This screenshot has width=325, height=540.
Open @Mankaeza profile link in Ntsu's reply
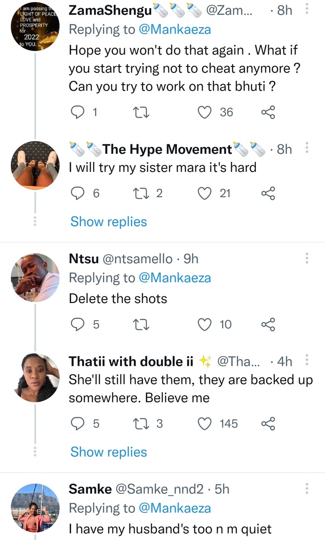[174, 278]
